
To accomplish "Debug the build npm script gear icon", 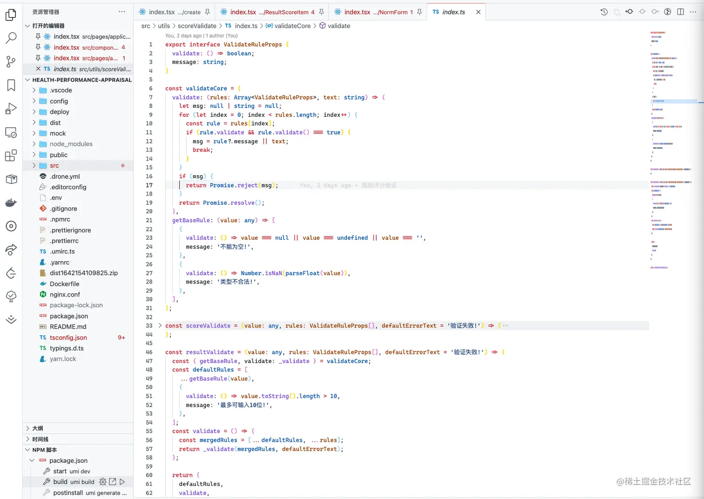I will 103,482.
